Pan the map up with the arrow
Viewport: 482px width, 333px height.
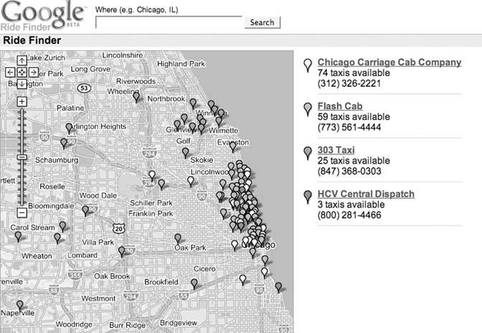pyautogui.click(x=22, y=60)
